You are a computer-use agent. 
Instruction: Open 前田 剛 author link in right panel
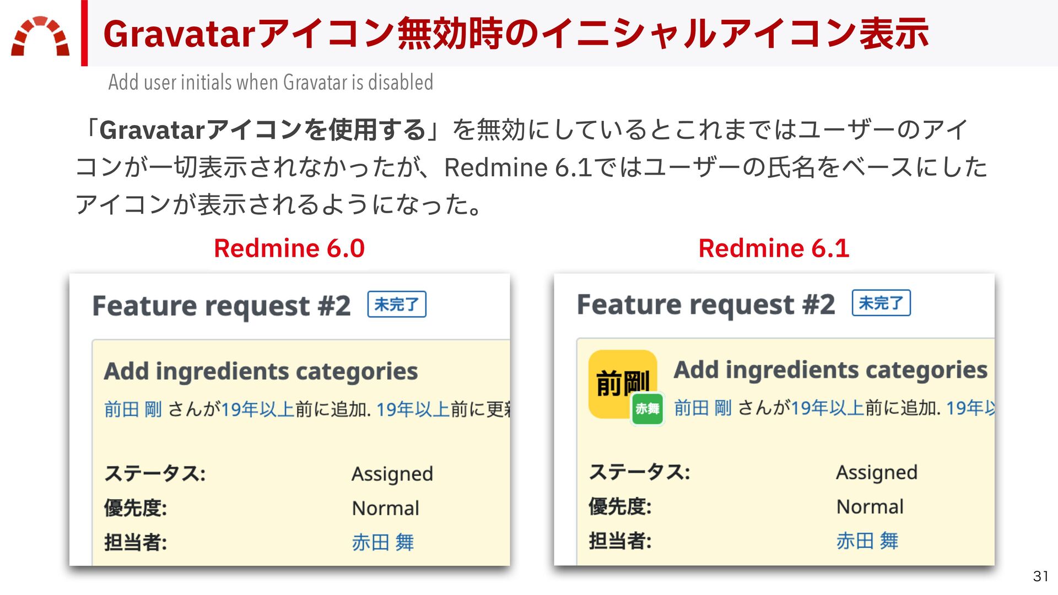pyautogui.click(x=703, y=408)
